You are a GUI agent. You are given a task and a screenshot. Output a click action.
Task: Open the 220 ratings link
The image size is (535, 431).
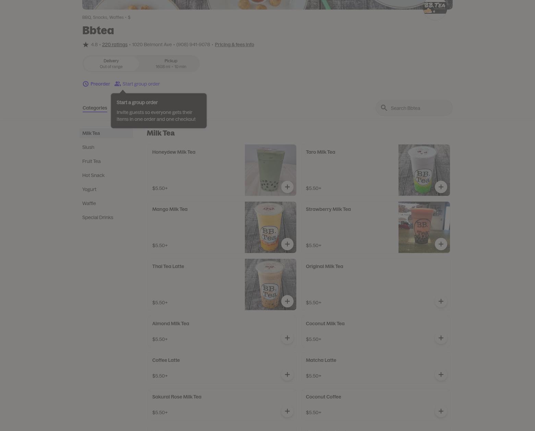115,45
